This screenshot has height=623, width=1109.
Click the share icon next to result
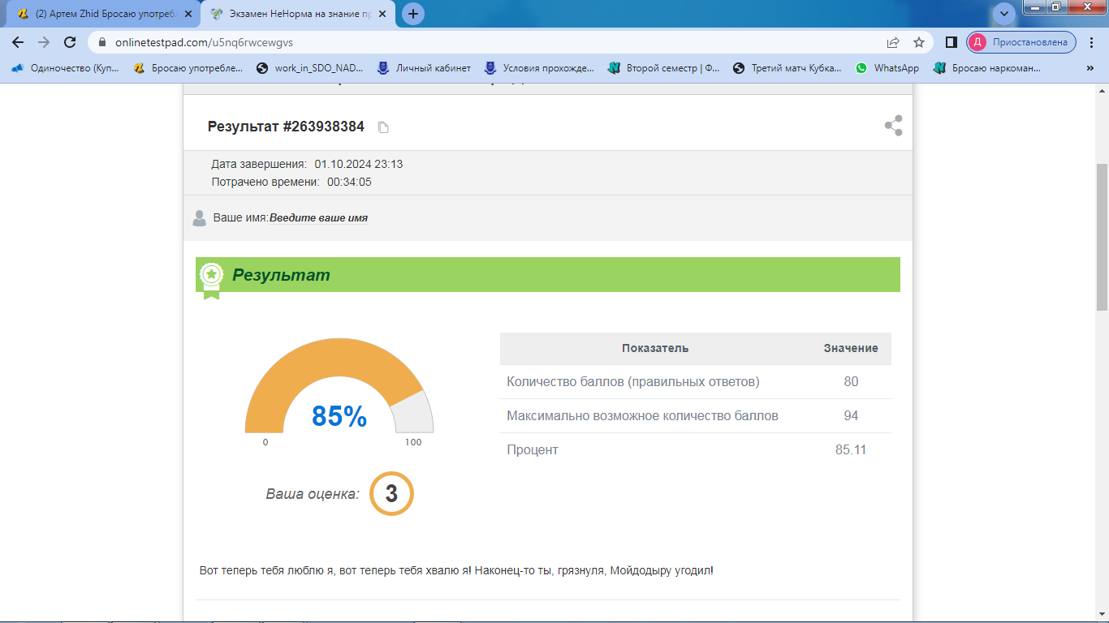(893, 126)
